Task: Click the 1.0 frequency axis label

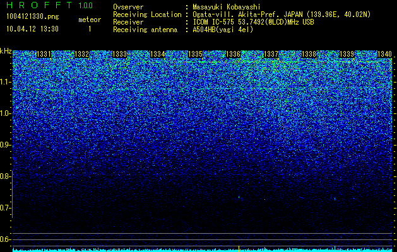Action: pos(5,113)
